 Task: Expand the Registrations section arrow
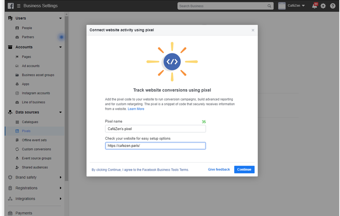coord(60,188)
